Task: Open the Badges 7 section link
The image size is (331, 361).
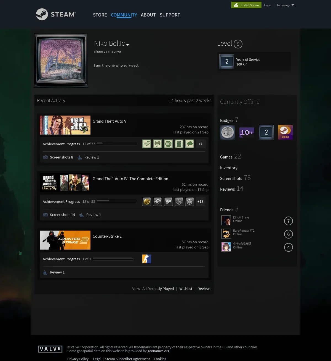Action: (x=229, y=120)
